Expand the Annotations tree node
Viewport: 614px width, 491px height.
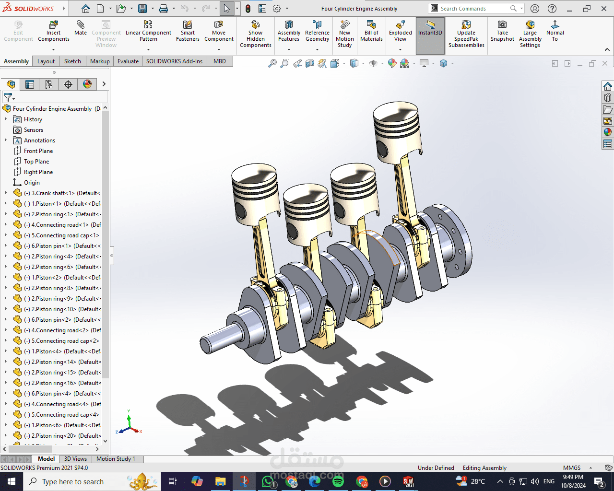[6, 140]
